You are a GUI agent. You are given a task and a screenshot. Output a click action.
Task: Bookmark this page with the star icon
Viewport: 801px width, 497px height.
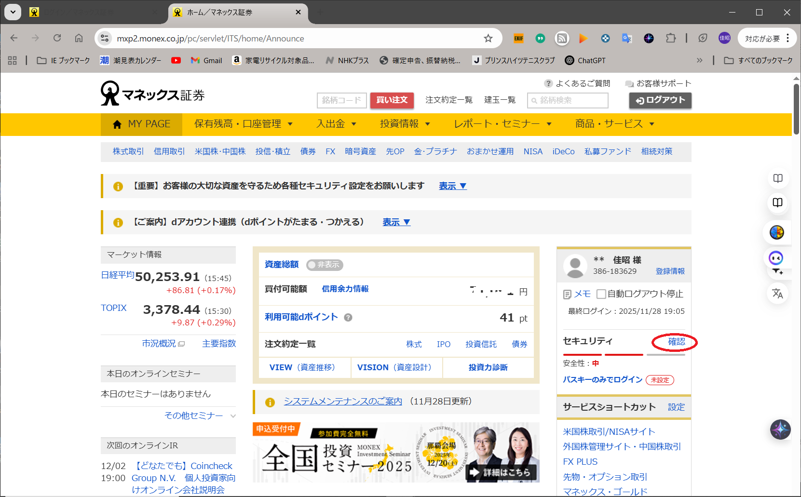click(488, 39)
